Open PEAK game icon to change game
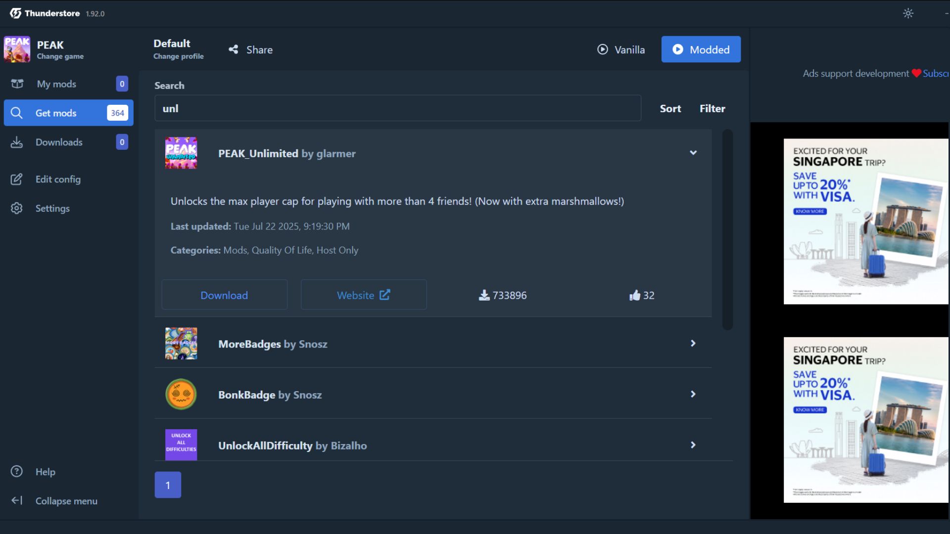This screenshot has height=534, width=950. point(17,49)
